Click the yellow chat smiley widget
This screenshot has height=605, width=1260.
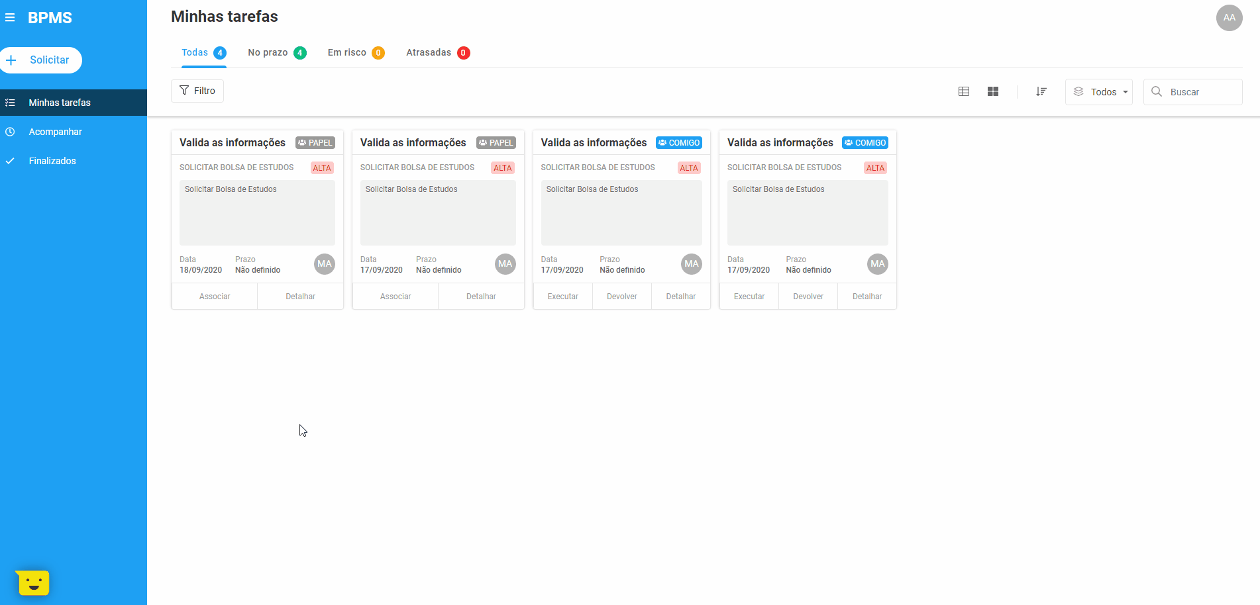(x=33, y=582)
